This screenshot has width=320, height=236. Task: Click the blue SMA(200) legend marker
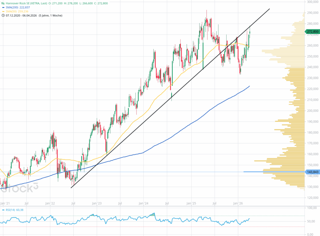coord(3,7)
